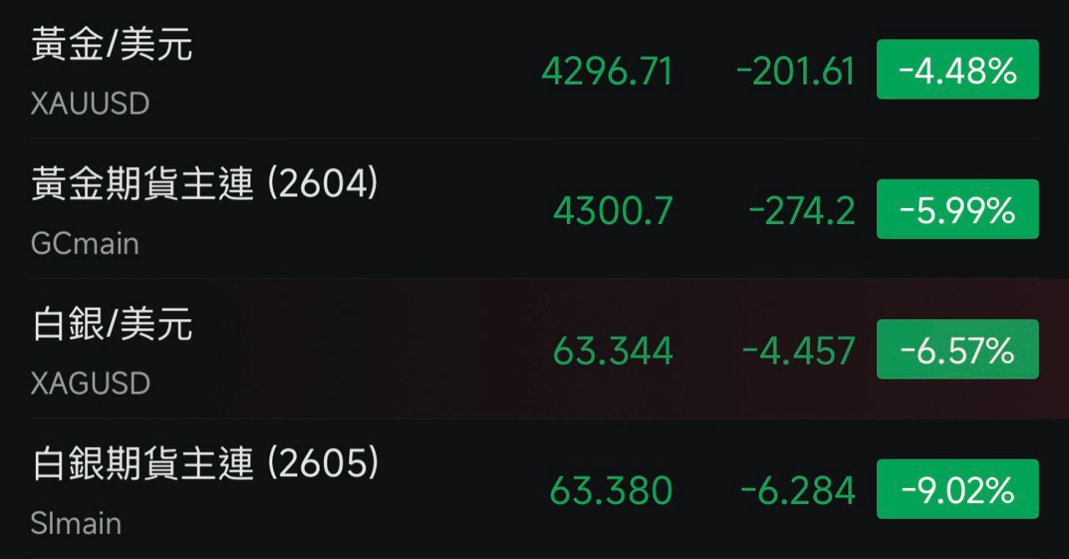
Task: Open the 白銀/美元 quote row
Action: [x=112, y=324]
